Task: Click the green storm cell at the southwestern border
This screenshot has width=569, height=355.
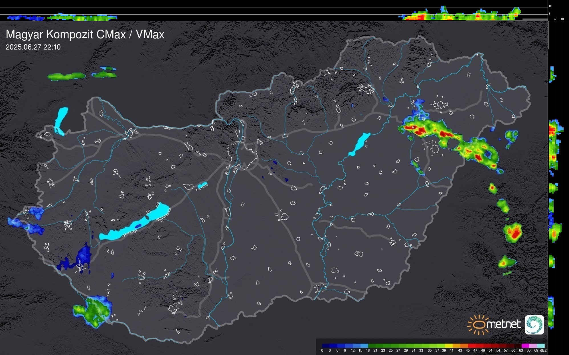Action: pyautogui.click(x=93, y=311)
